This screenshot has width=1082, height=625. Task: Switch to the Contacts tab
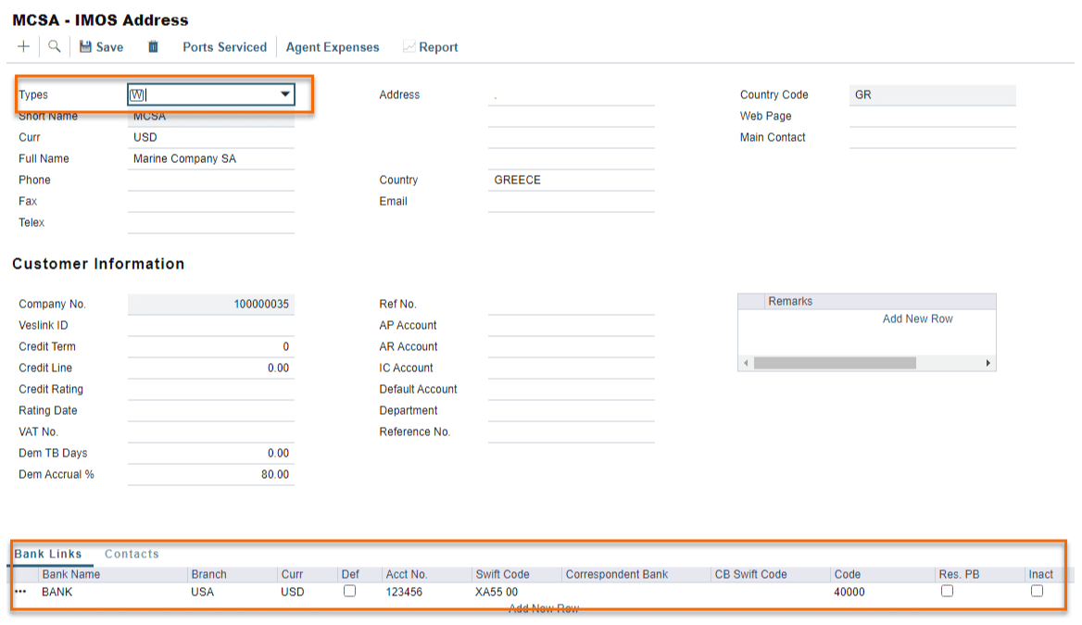[x=132, y=554]
